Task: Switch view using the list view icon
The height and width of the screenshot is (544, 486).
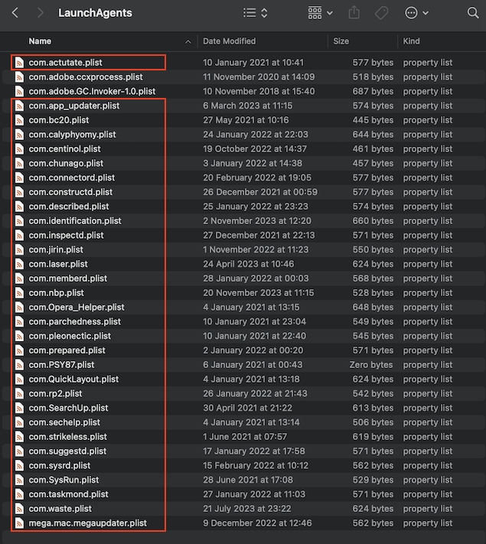Action: 250,13
